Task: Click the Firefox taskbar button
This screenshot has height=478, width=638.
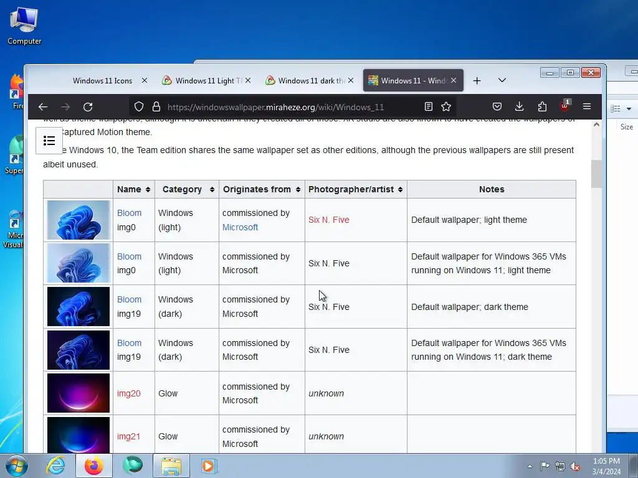Action: pos(93,466)
